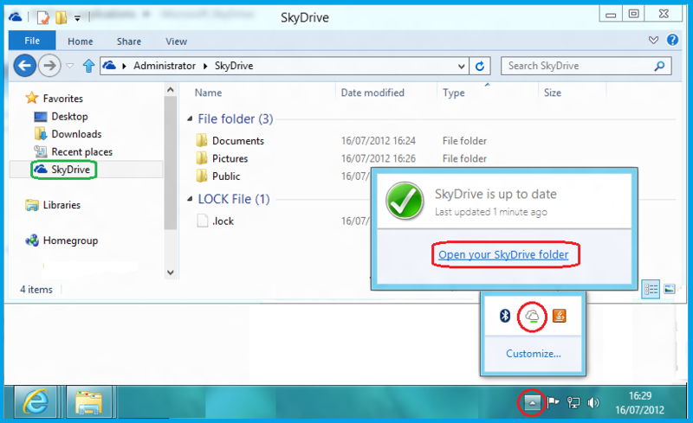The height and width of the screenshot is (423, 693).
Task: Sort by Date modified column
Action: coord(372,93)
